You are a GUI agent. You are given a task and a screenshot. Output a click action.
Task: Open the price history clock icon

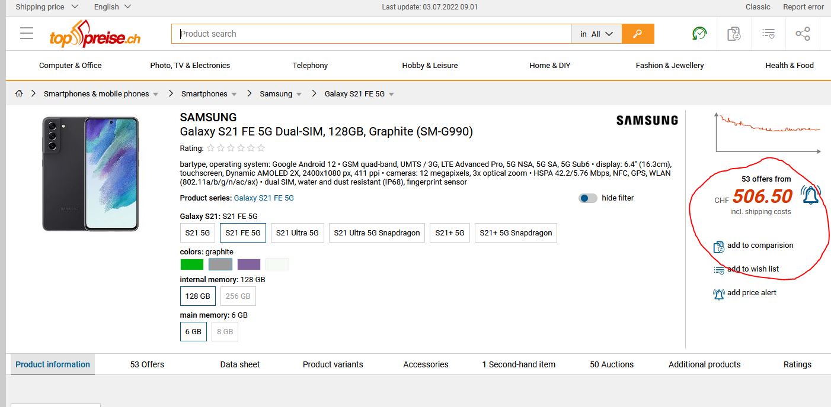(699, 34)
